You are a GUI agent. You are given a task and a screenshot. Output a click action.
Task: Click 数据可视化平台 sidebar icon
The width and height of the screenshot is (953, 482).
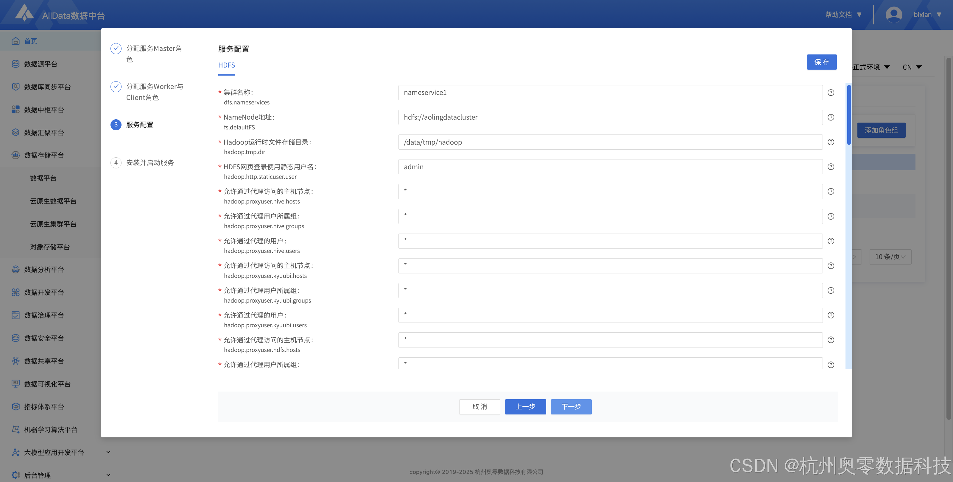coord(15,384)
